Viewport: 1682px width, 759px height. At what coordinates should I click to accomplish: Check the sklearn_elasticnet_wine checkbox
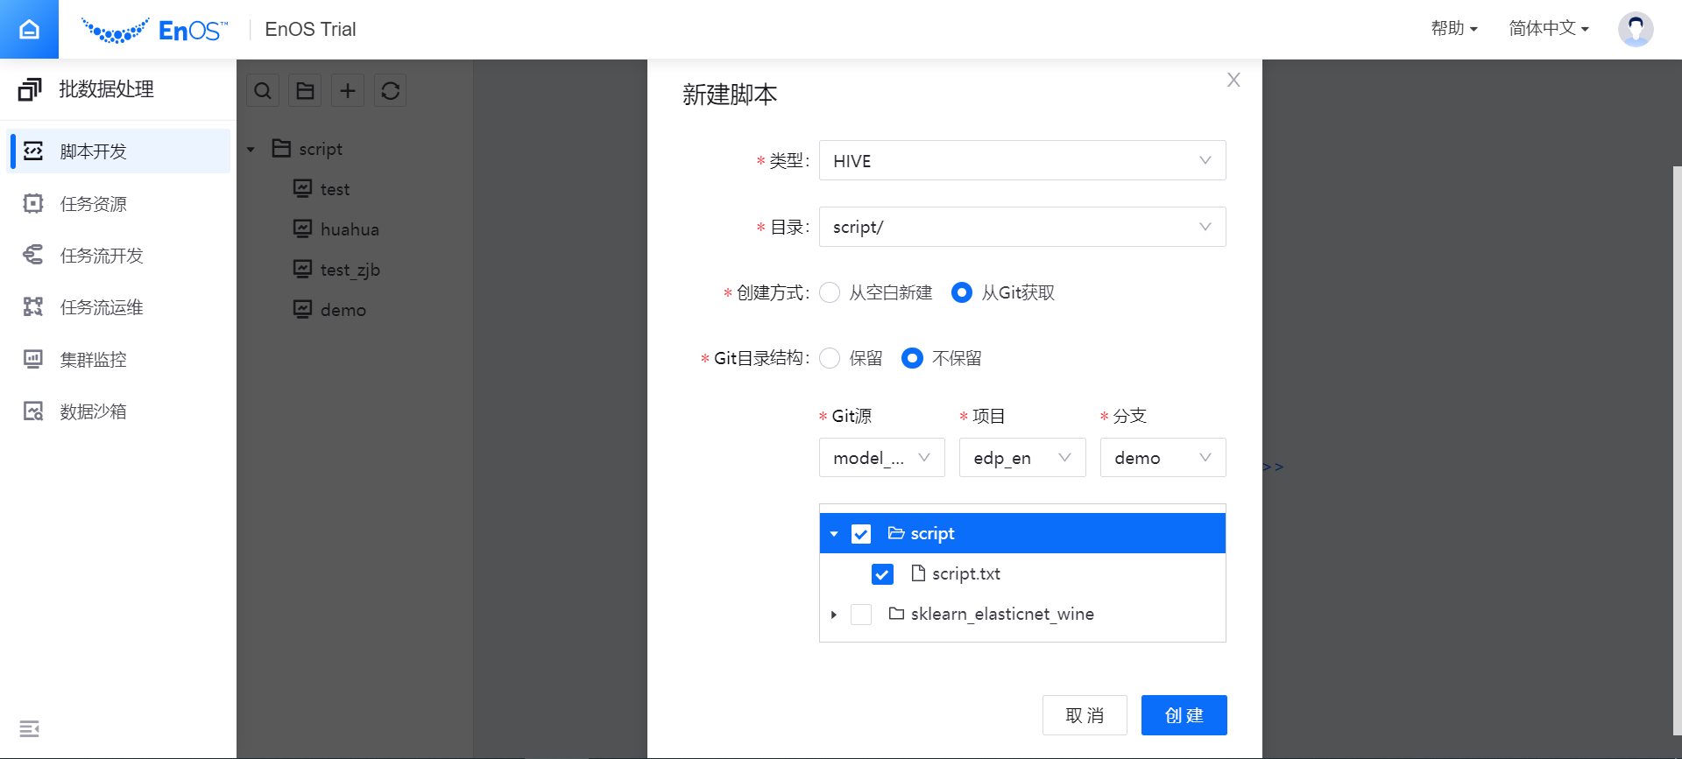[861, 615]
